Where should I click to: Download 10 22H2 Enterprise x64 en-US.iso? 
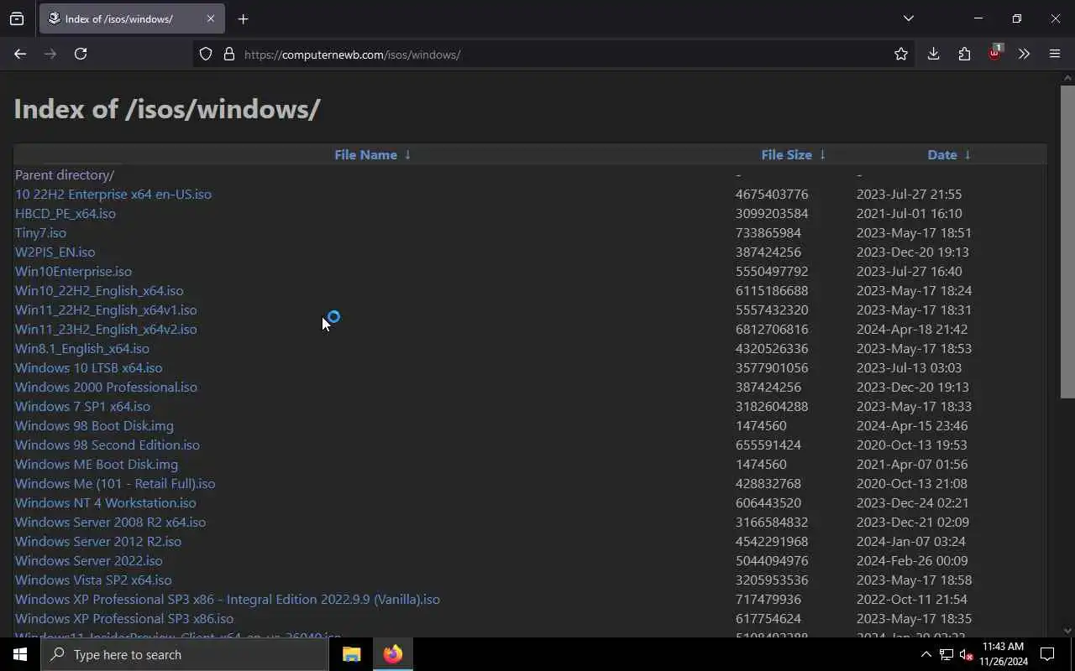113,194
